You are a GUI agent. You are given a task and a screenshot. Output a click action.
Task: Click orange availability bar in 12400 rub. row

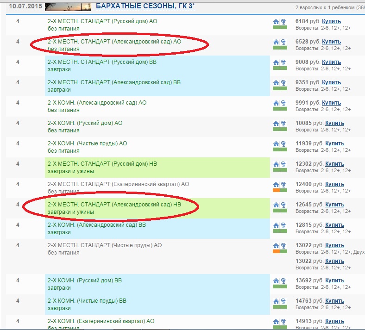click(276, 190)
